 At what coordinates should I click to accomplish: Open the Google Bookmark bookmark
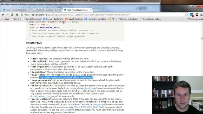[x=32, y=19]
